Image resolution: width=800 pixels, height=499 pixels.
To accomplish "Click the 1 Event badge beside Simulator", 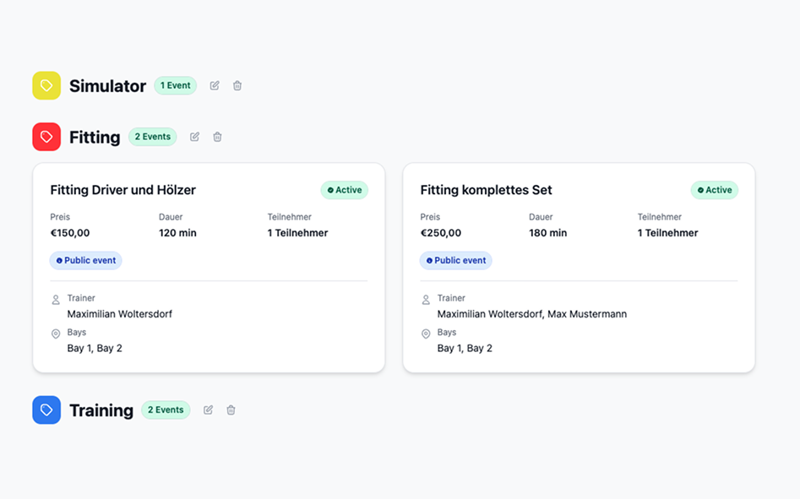I will (175, 85).
